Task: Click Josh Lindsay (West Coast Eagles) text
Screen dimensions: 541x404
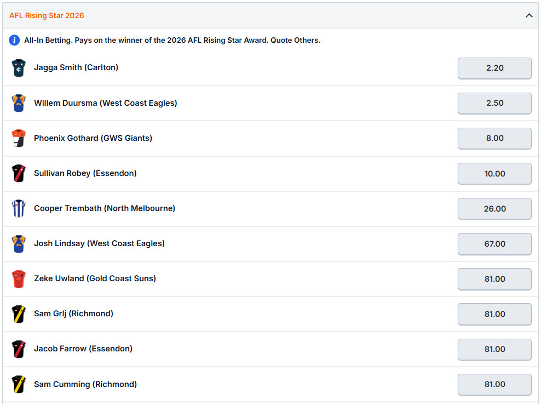Action: point(99,243)
